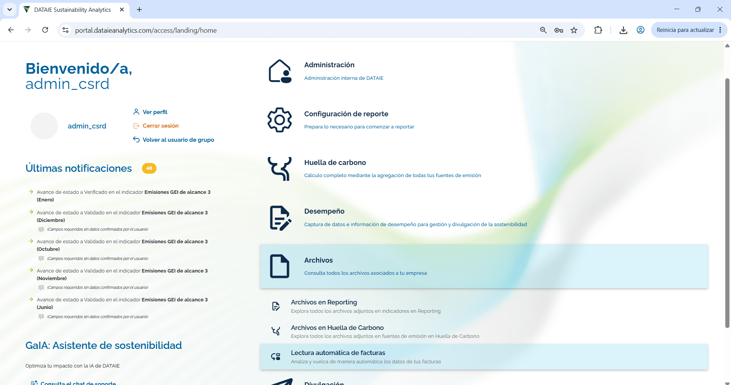Open the browser downloads icon
The width and height of the screenshot is (731, 385).
click(x=623, y=30)
